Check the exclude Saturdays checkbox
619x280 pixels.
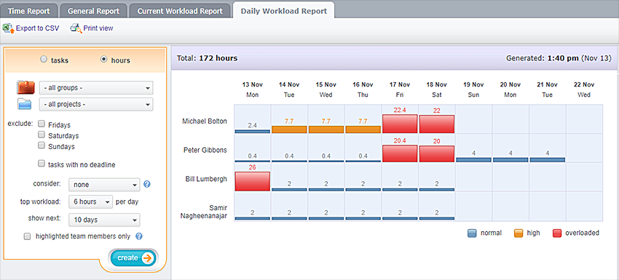41,135
